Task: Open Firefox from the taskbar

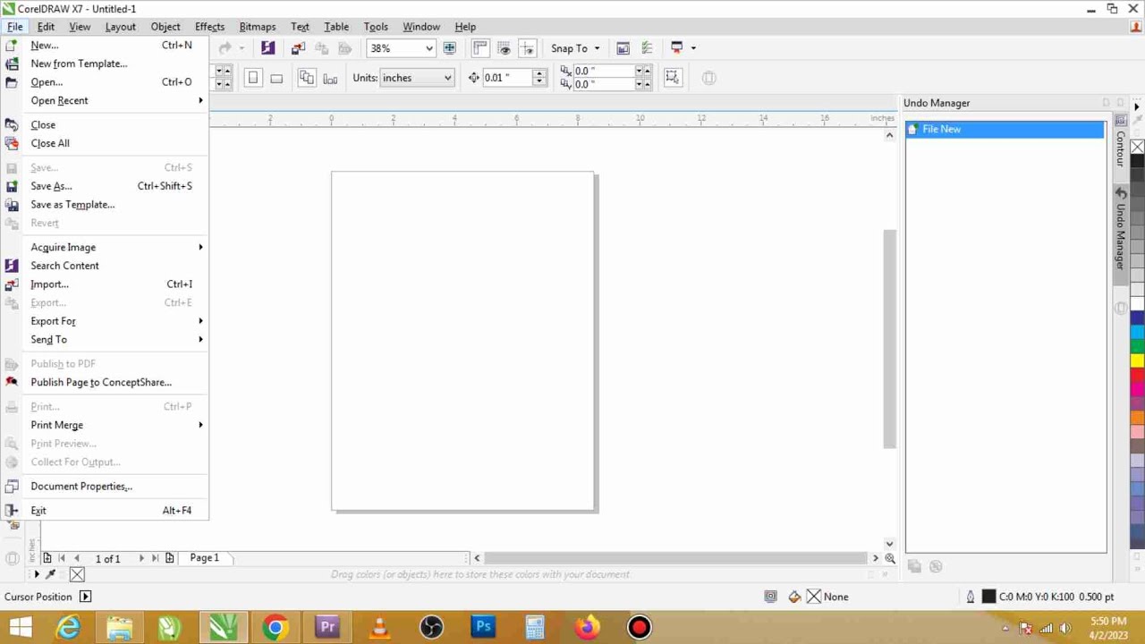Action: pos(587,627)
